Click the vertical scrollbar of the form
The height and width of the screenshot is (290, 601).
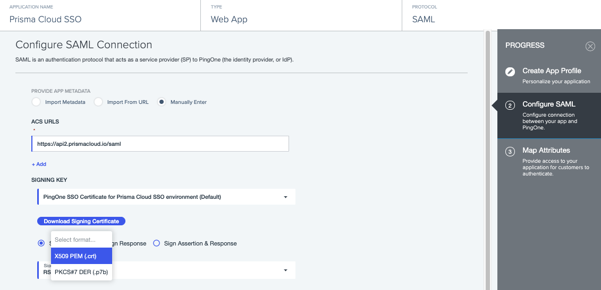click(488, 159)
